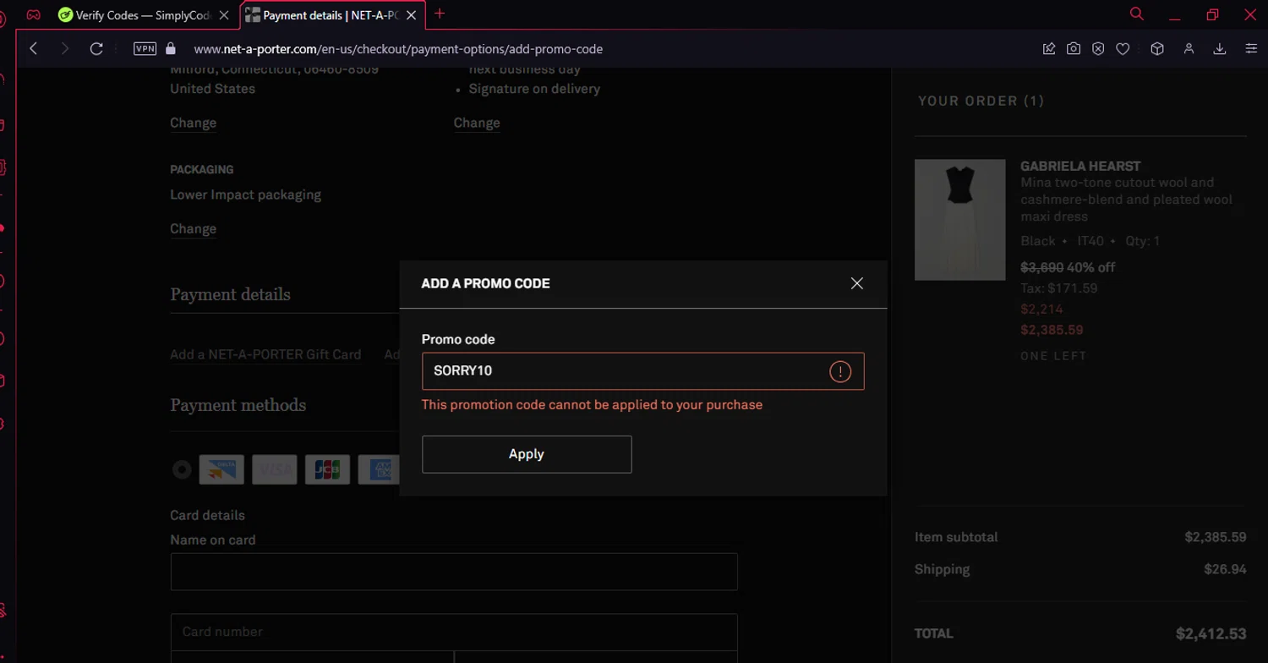Click the GABRIELA HEARST product name
Viewport: 1268px width, 663px height.
1080,166
